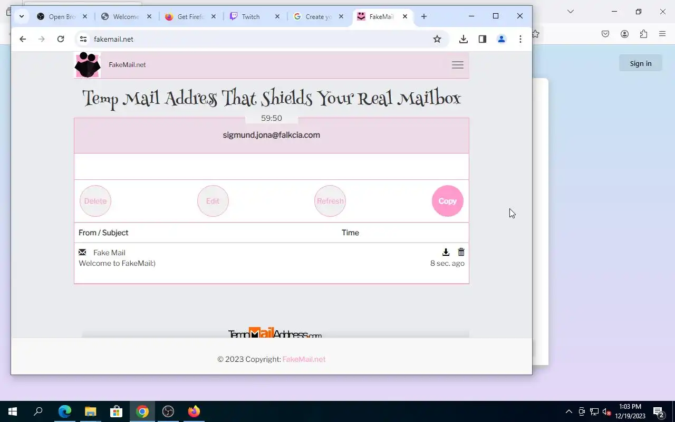The width and height of the screenshot is (675, 422).
Task: Open Microsoft Store from taskbar
Action: pyautogui.click(x=116, y=411)
